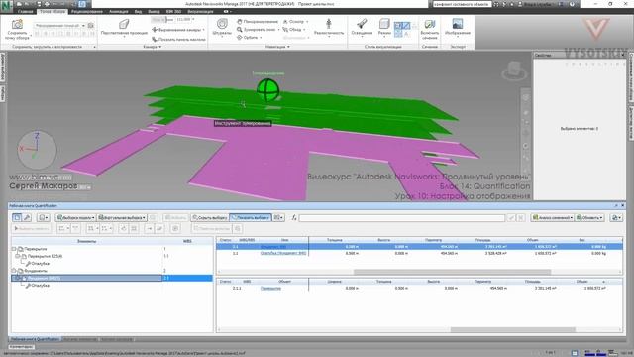This screenshot has width=634, height=357.
Task: Open the Вид ribbon tab
Action: click(x=139, y=11)
